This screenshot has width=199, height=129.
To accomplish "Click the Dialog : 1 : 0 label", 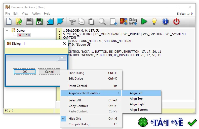I will pyautogui.click(x=185, y=14).
